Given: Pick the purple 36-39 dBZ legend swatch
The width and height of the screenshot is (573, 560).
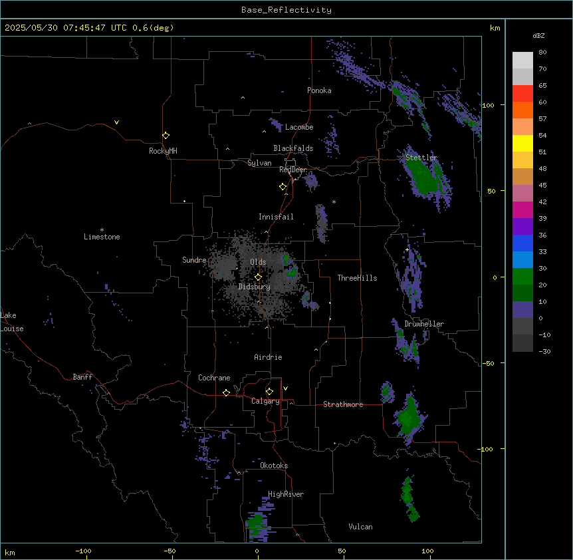Looking at the screenshot, I should (x=522, y=227).
